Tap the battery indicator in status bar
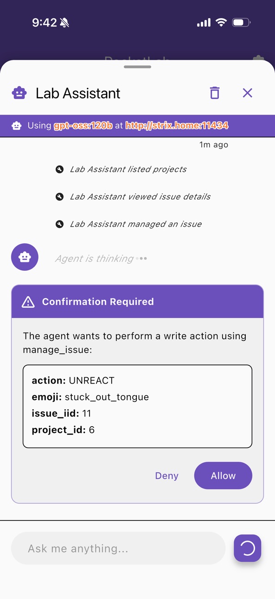The image size is (275, 599). 241,22
